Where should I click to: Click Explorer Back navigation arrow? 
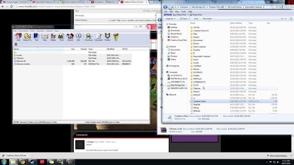click(165, 7)
